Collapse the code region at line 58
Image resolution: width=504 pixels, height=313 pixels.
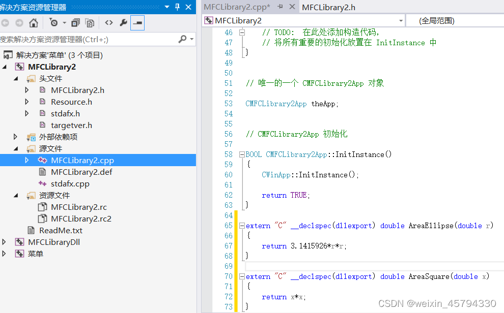(242, 154)
